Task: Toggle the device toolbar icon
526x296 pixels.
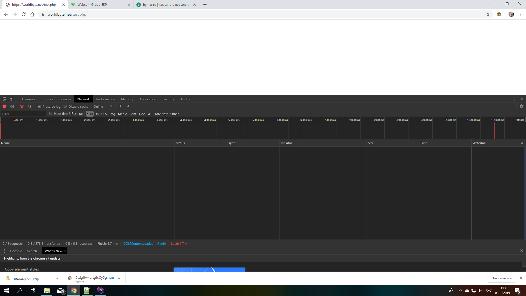Action: 12,99
